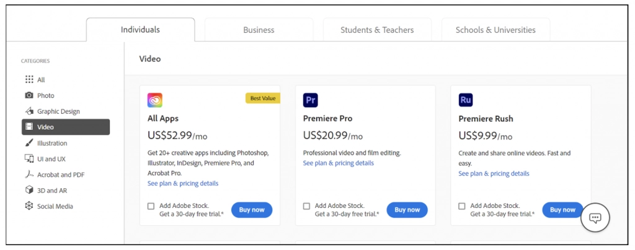Open the 3D and AR cube category
The height and width of the screenshot is (250, 635).
point(29,191)
